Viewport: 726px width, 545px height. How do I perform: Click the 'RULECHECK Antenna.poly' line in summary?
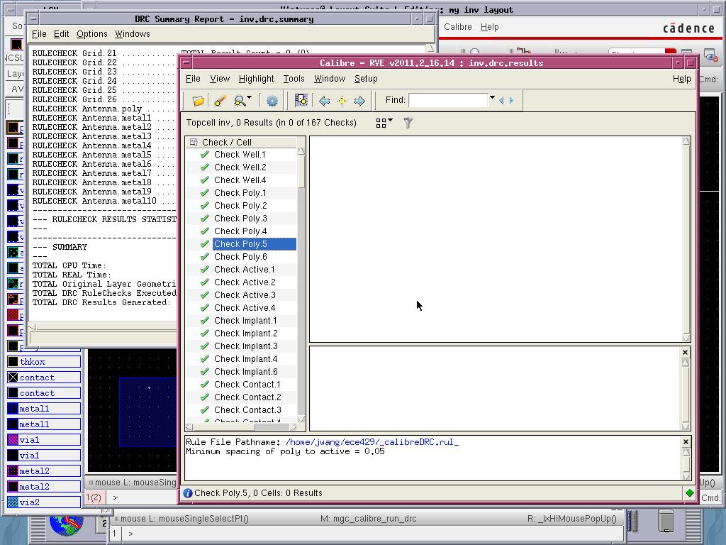103,109
